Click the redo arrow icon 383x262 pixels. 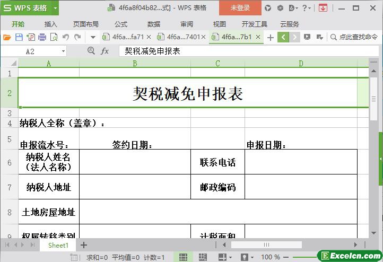pos(77,37)
